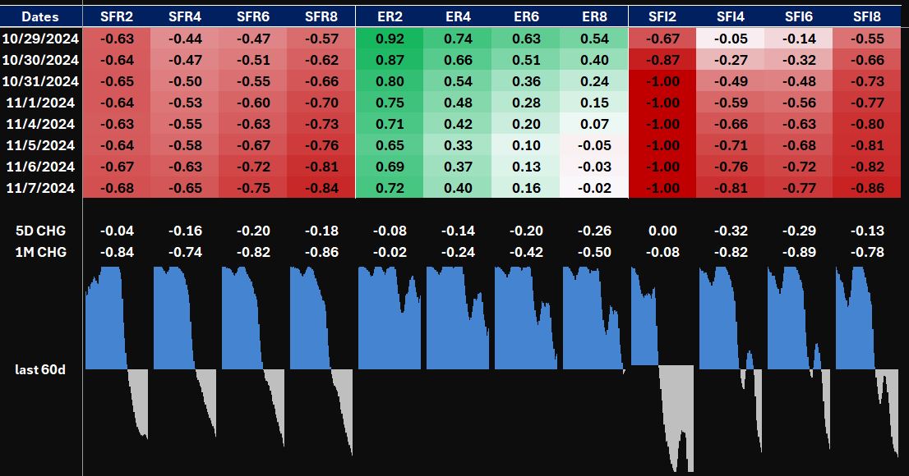Click the 11/4/2024 date cell

click(x=40, y=124)
